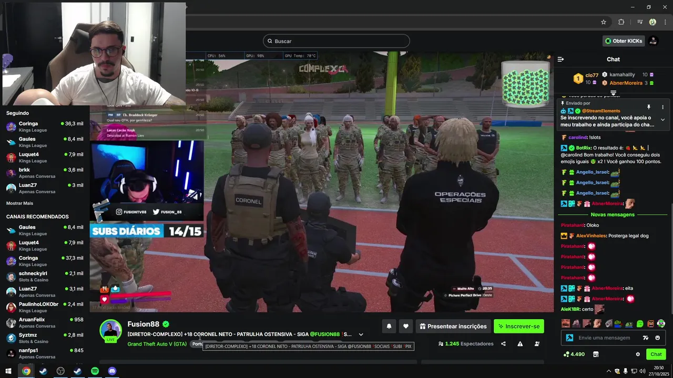Open Chrome from the taskbar
Viewport: 673px width, 378px height.
click(x=26, y=371)
